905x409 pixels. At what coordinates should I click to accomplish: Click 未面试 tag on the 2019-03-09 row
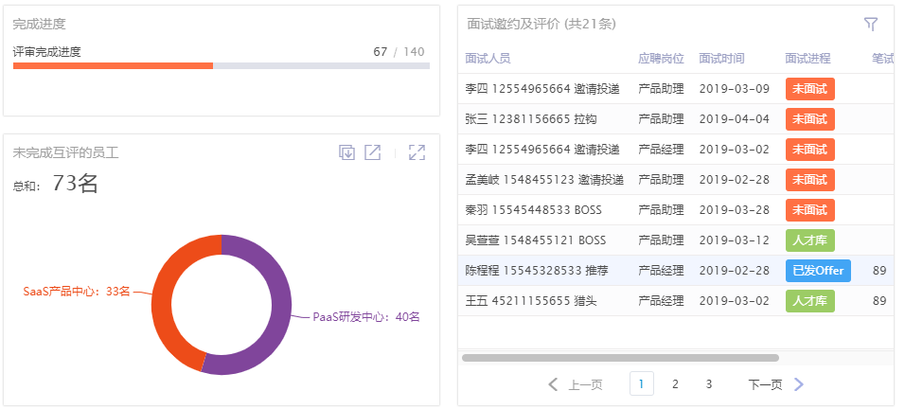pos(809,89)
